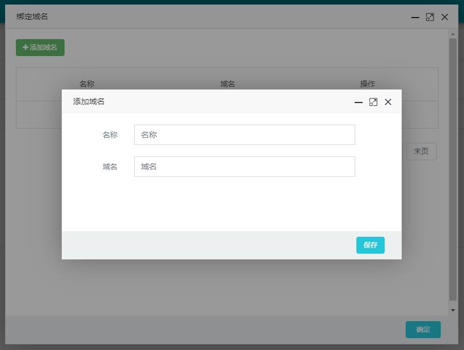Click the 添加域名 dialog title text
Viewport: 464px width, 350px height.
click(89, 102)
